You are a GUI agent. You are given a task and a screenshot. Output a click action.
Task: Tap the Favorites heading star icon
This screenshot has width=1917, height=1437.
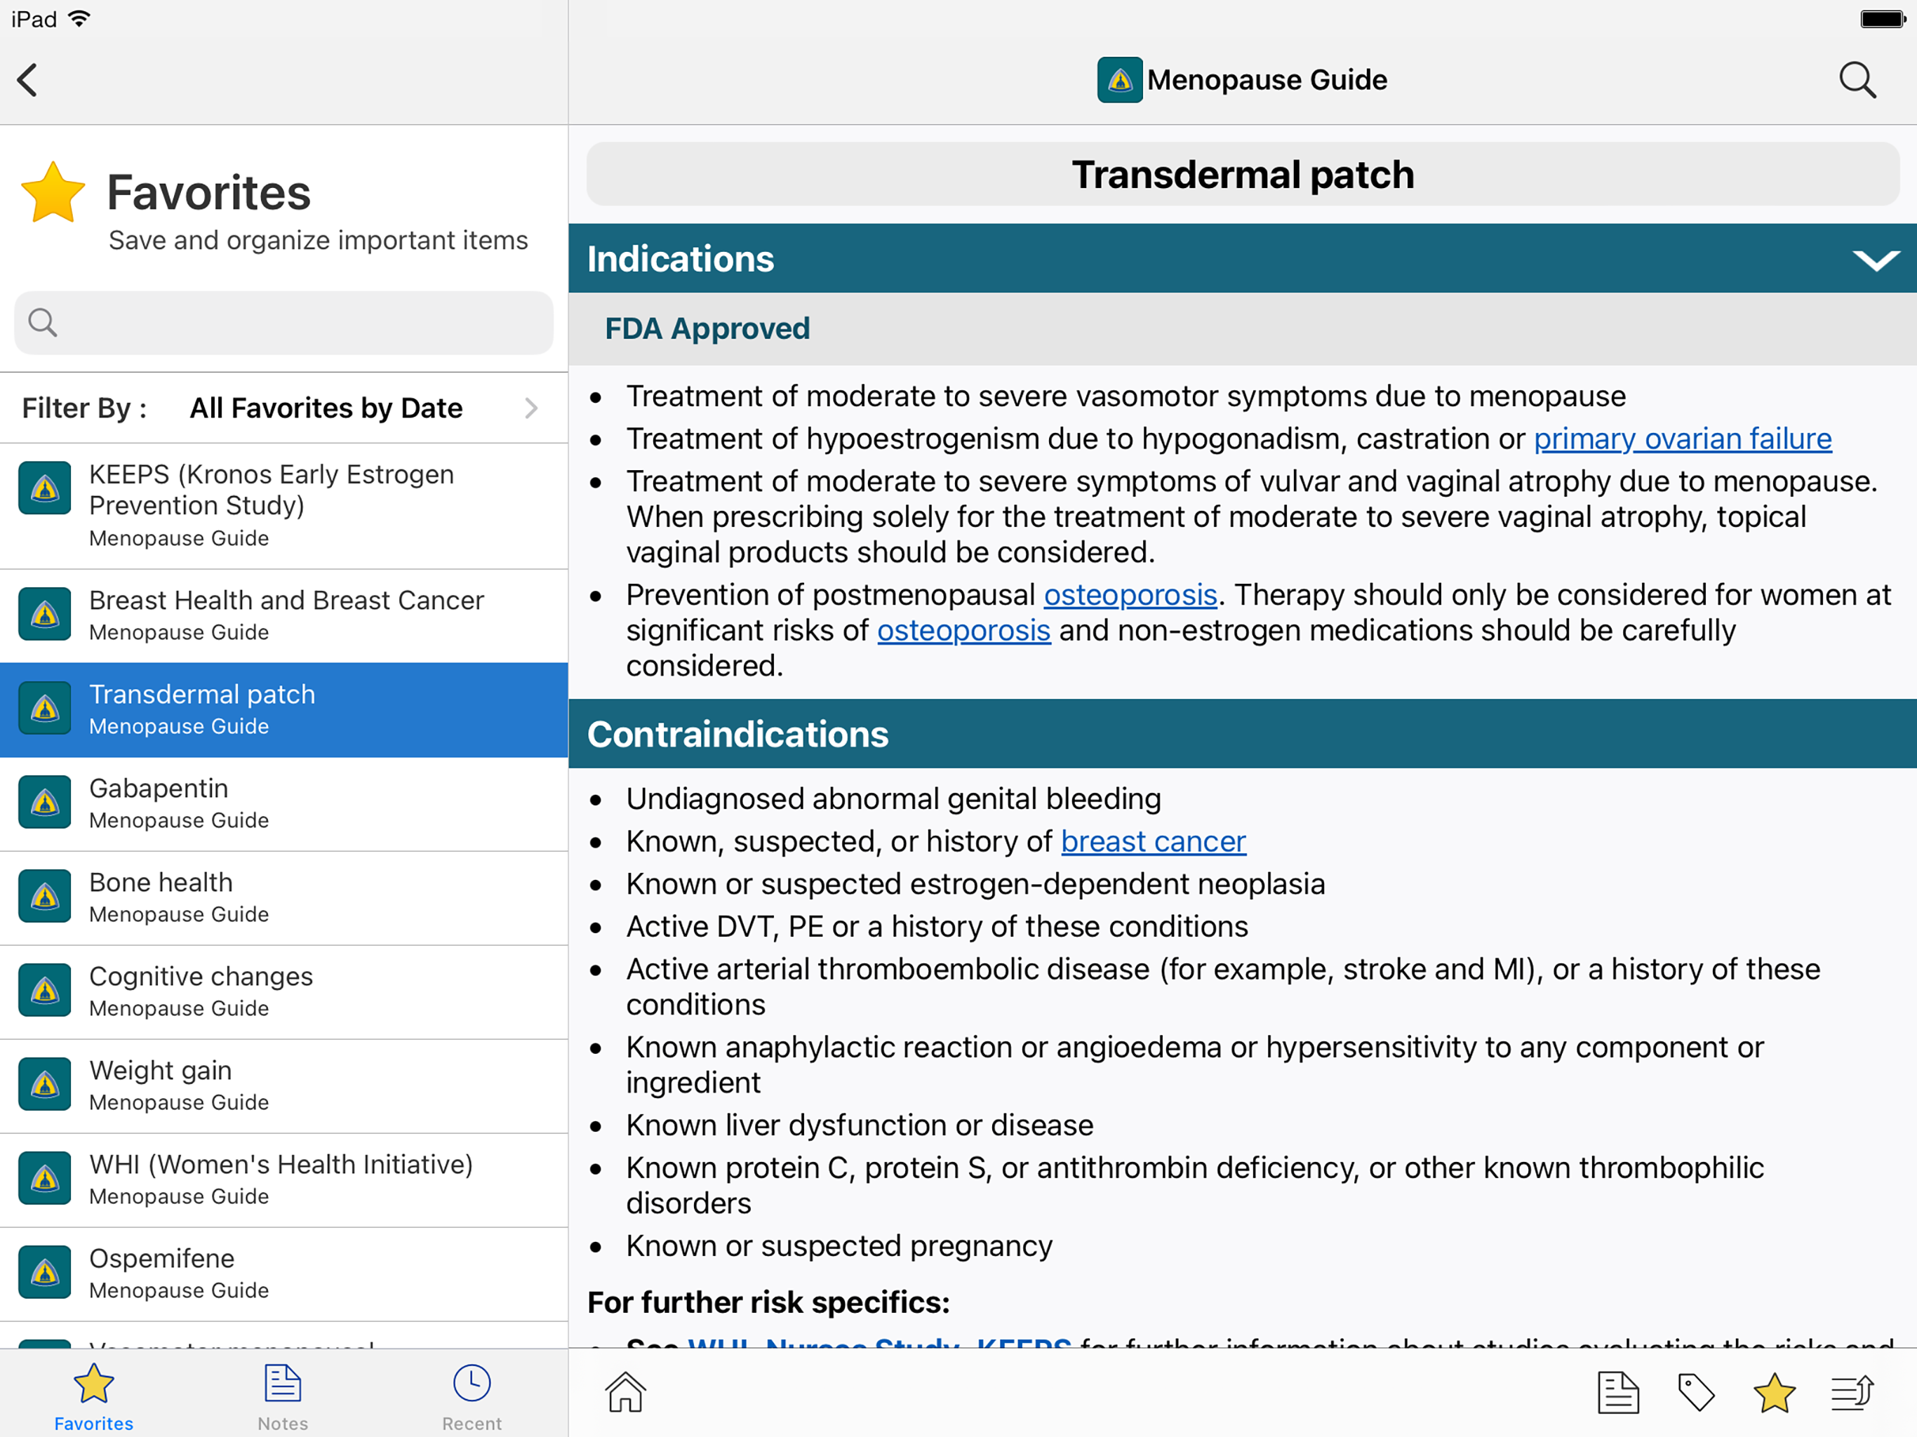coord(53,192)
